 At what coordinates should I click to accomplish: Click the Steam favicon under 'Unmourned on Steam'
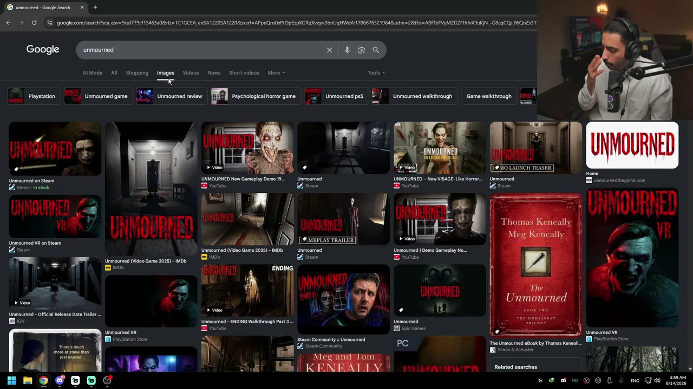tap(12, 187)
